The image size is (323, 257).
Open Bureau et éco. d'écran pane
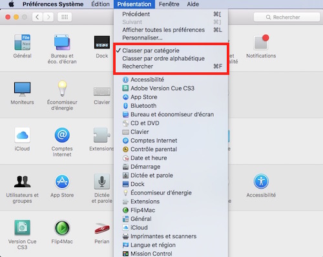[x=62, y=43]
